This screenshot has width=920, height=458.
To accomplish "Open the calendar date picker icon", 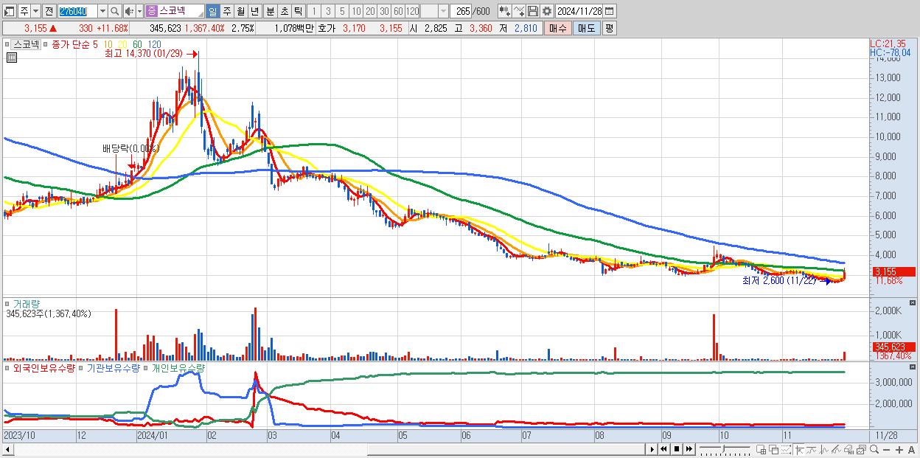I will 610,11.
